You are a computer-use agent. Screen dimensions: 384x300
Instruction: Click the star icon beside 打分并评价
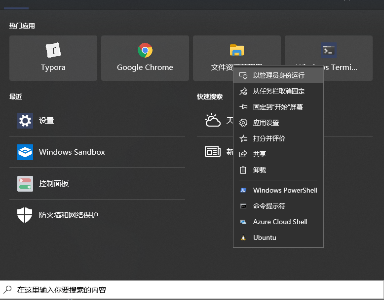(x=243, y=138)
